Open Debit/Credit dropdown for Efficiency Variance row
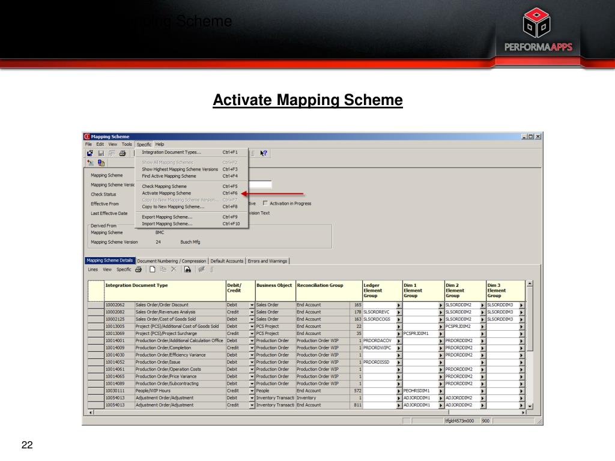 point(252,355)
